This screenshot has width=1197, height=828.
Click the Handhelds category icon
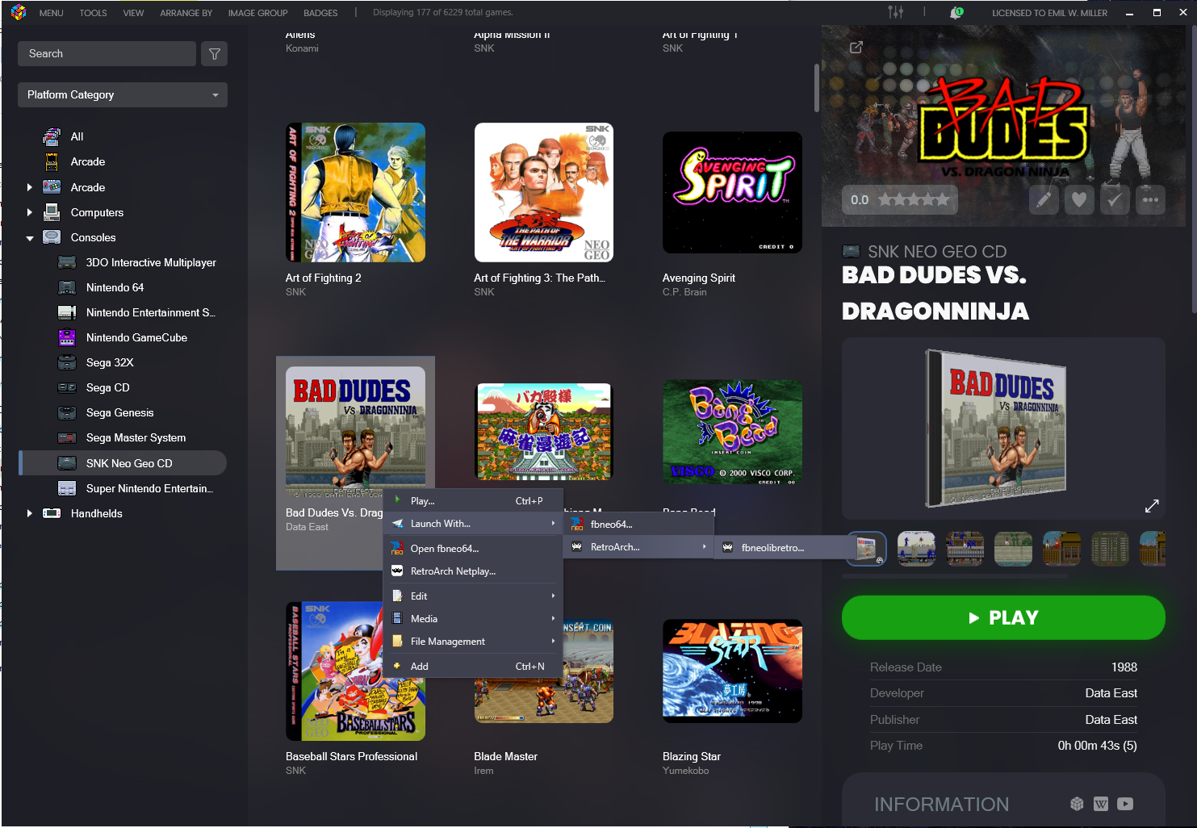[x=52, y=513]
